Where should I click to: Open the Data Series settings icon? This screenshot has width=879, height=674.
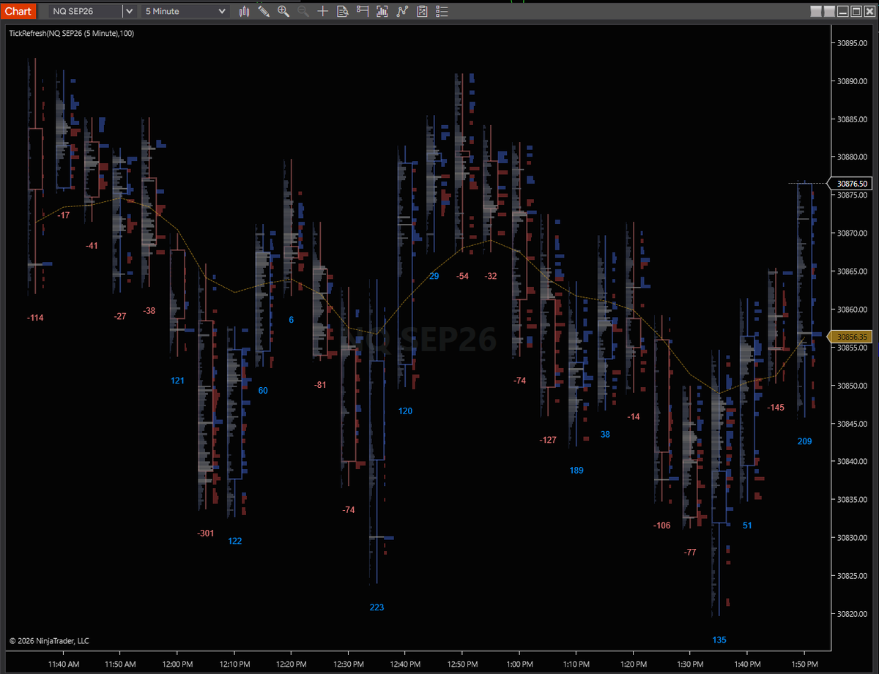[382, 11]
